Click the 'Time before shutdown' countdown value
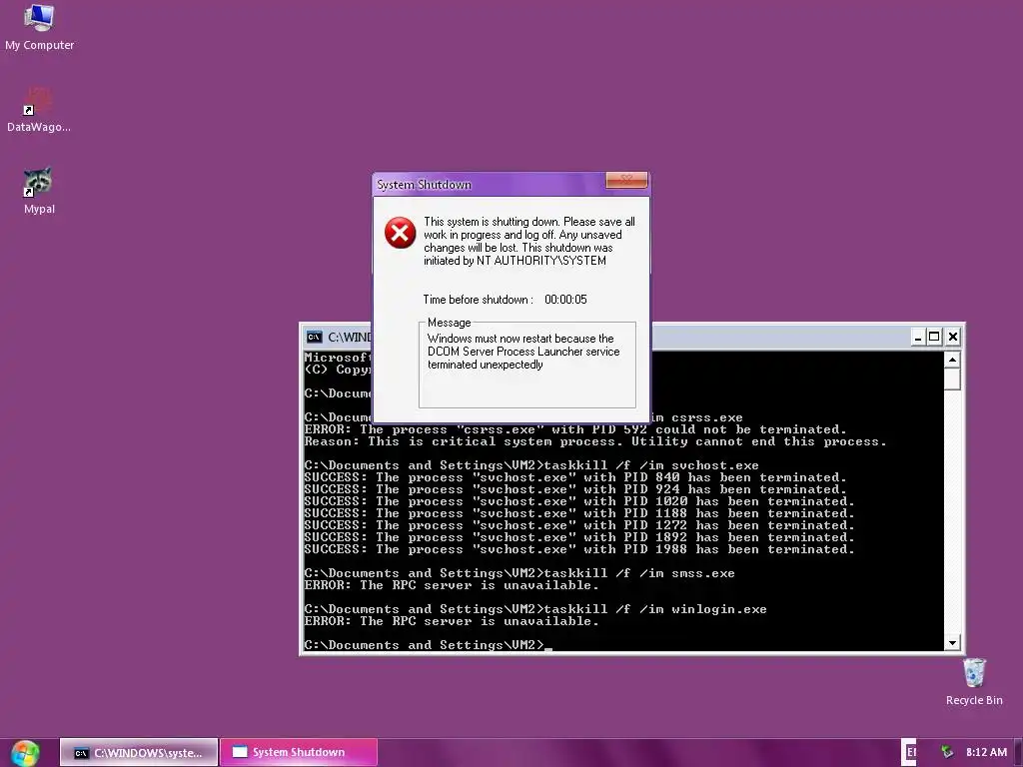1023x767 pixels. point(565,300)
